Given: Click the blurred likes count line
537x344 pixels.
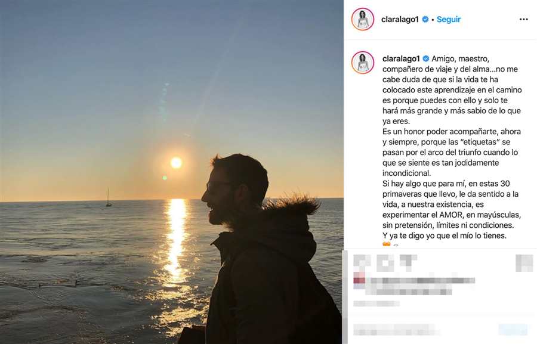Looking at the screenshot, I should (x=415, y=286).
